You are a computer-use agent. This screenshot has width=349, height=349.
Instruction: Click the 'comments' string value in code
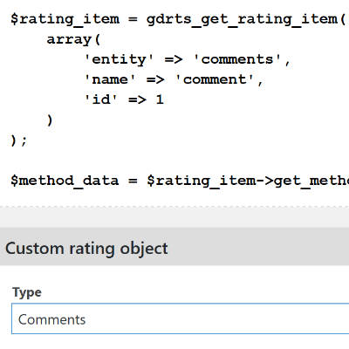[x=237, y=59]
